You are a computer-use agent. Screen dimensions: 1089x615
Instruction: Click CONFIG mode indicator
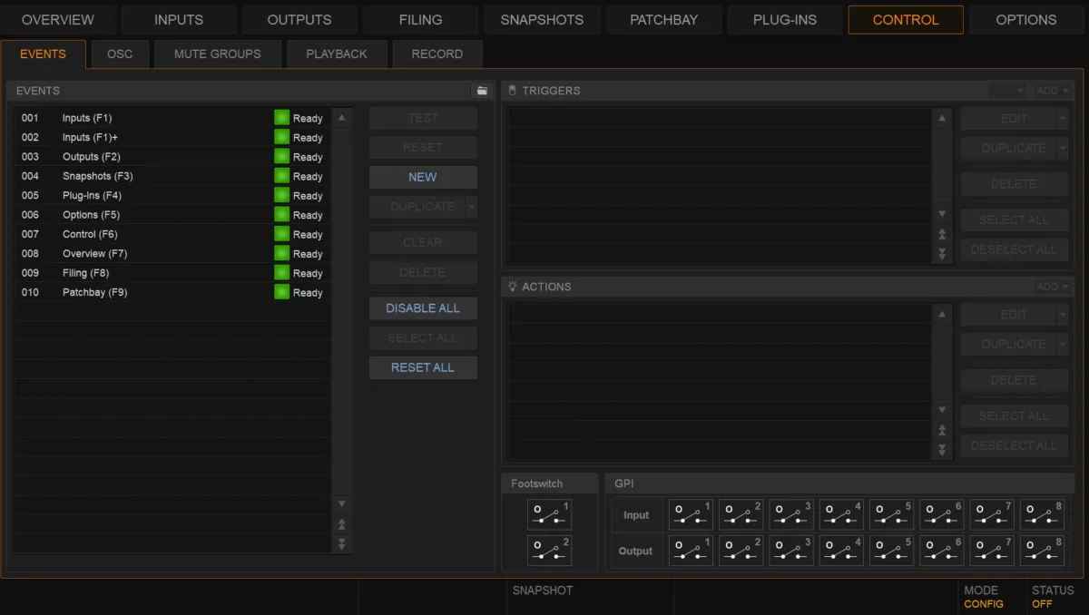[984, 604]
